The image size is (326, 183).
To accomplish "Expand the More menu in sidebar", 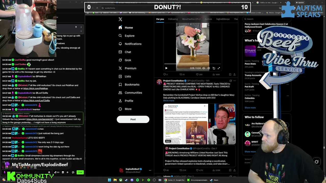I will [x=125, y=109].
